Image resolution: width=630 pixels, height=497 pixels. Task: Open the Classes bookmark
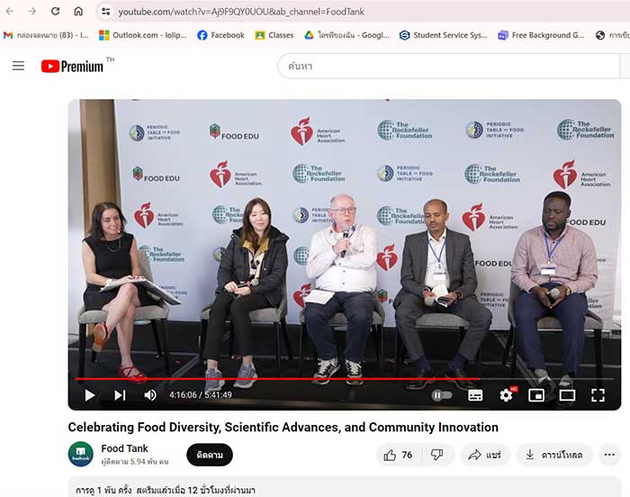tap(274, 35)
